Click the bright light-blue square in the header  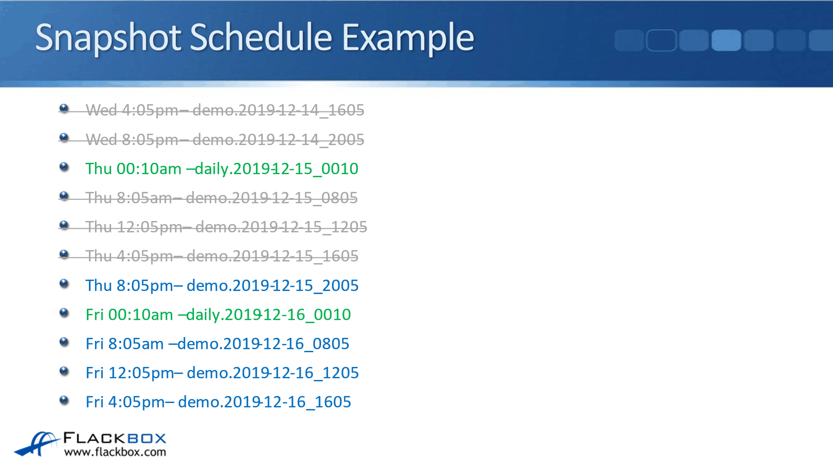tap(726, 40)
